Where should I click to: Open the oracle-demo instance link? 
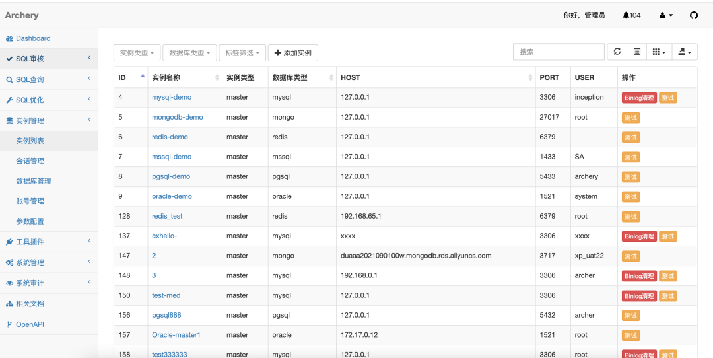[x=172, y=197]
